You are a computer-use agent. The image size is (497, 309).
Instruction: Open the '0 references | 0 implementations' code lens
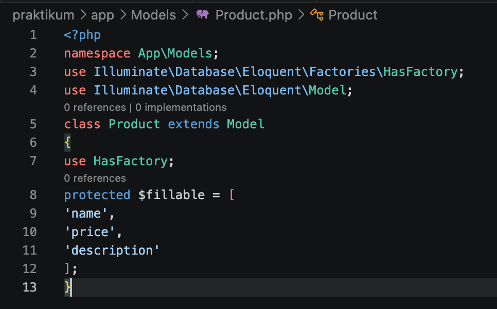[145, 107]
